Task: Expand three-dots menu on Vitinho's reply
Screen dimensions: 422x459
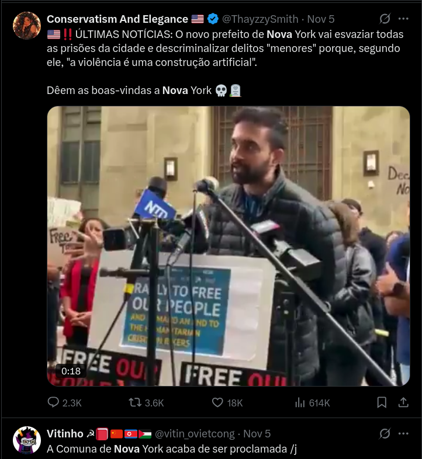Action: [x=403, y=433]
